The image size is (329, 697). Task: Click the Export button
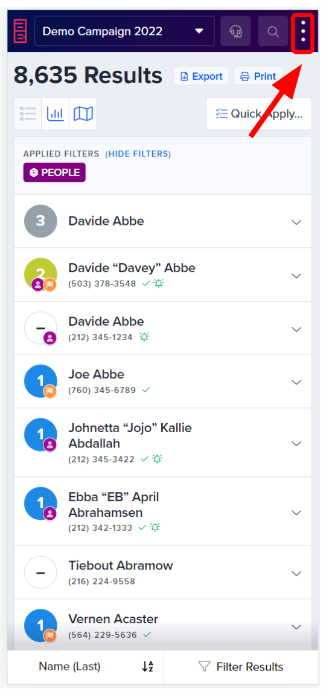point(201,76)
